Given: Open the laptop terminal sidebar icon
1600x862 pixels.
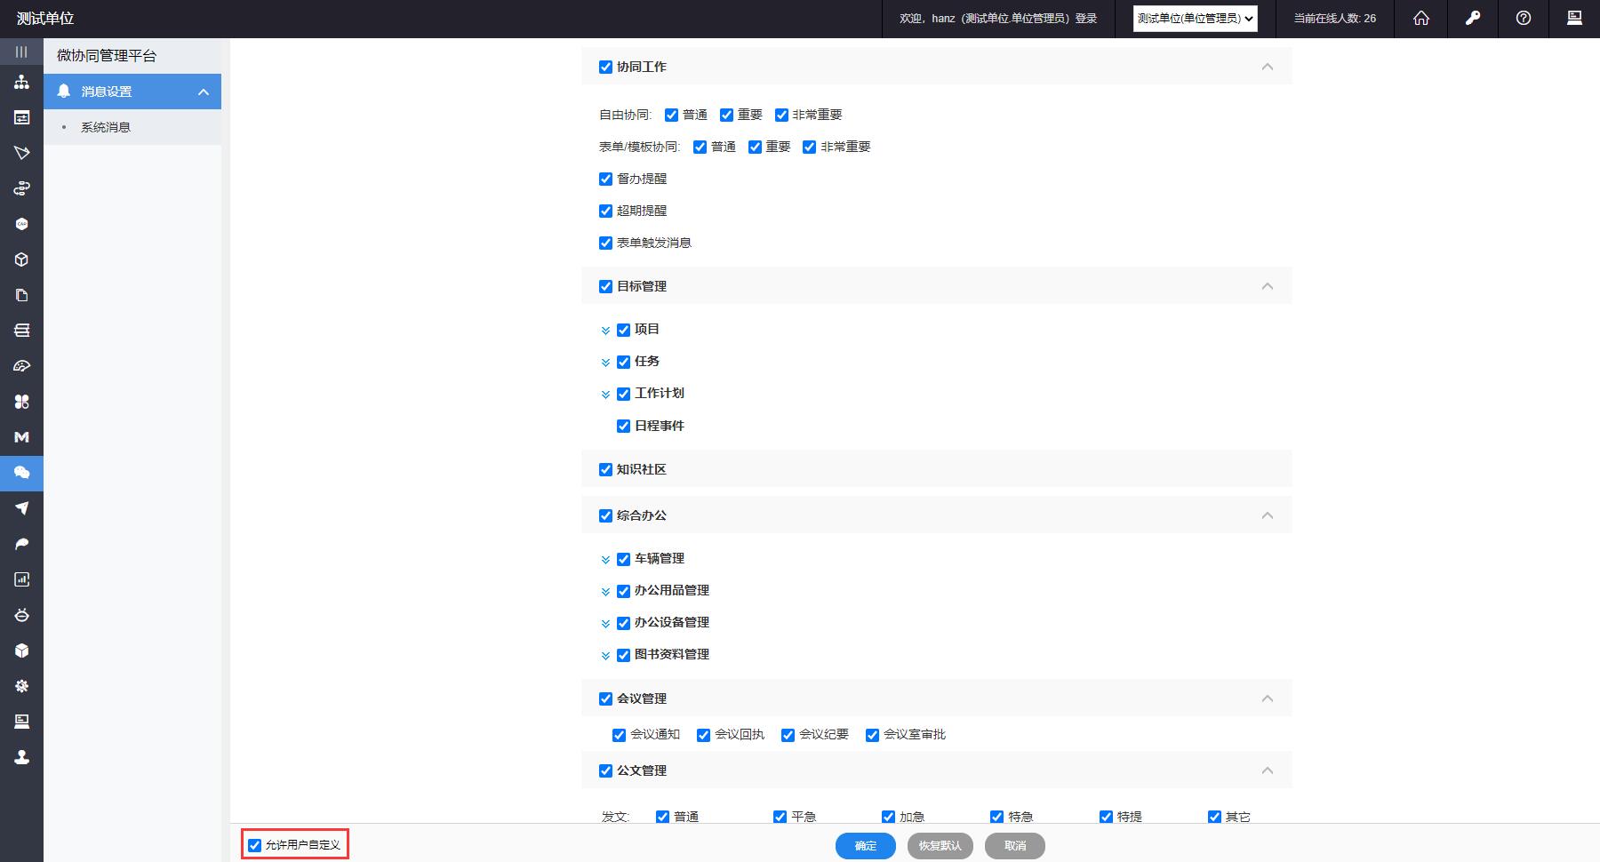Looking at the screenshot, I should point(21,722).
